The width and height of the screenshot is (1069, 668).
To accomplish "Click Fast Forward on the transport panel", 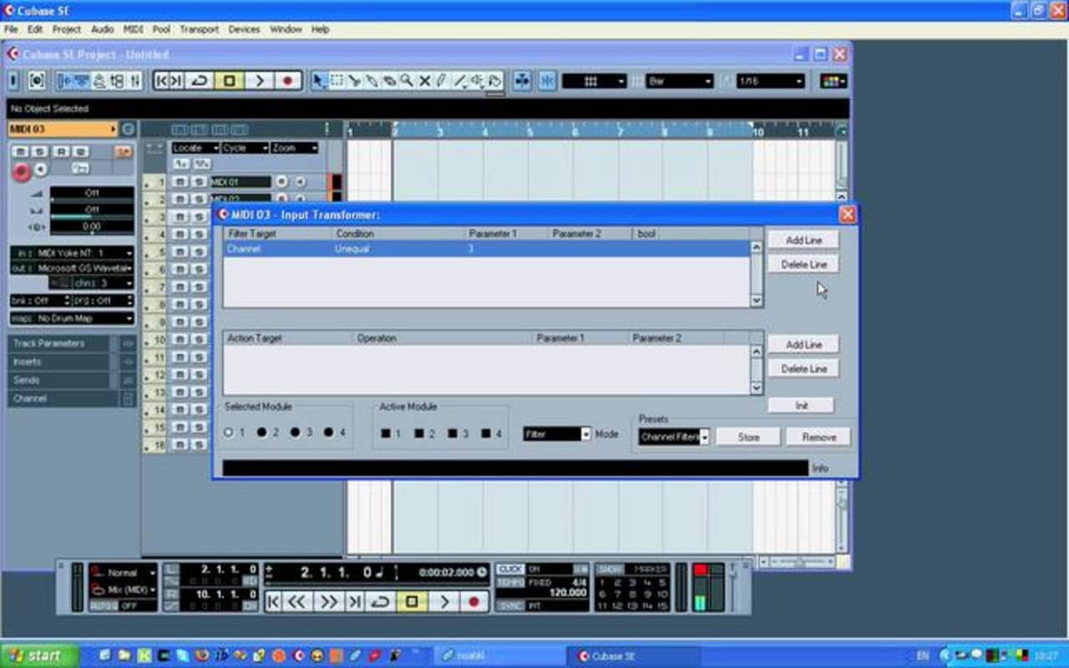I will click(328, 601).
